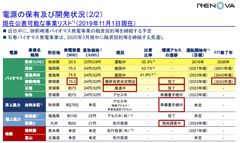Select the 41.8% investment ratio
Viewport: 240px width, 143px height.
click(x=148, y=75)
